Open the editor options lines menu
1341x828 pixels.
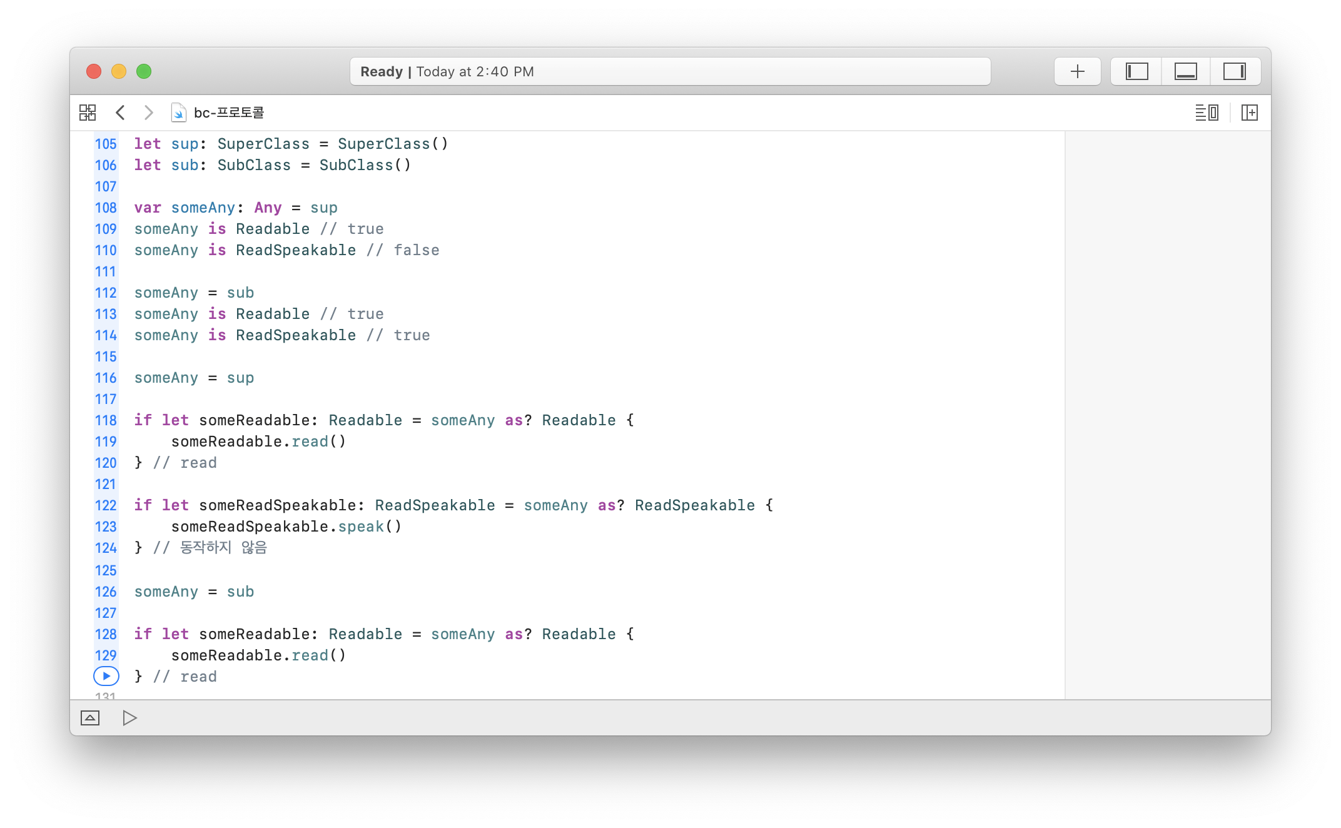(1206, 113)
